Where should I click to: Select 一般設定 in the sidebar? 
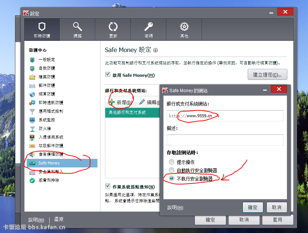click(47, 60)
